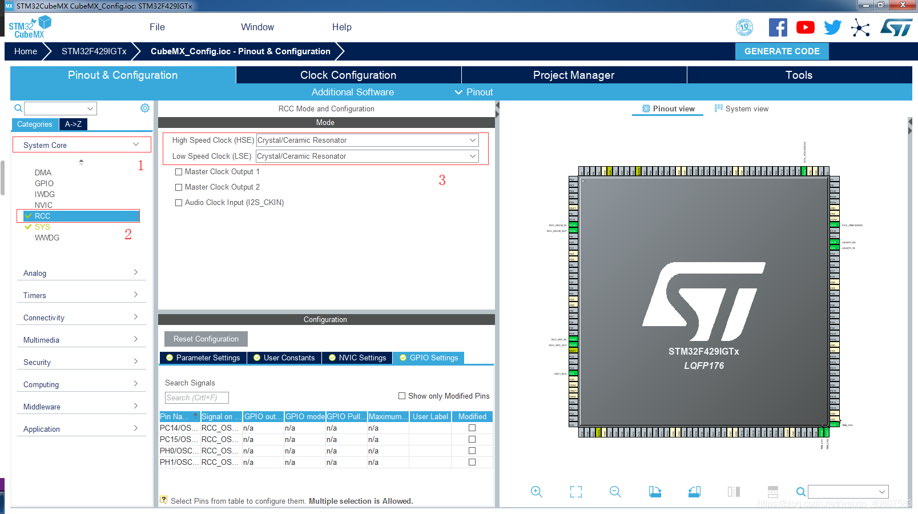Open NVIC Settings tab

[357, 358]
